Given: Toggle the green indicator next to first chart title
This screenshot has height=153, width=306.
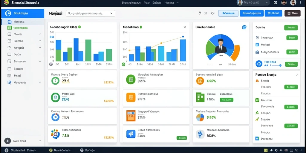Looking at the screenshot, I should [79, 27].
